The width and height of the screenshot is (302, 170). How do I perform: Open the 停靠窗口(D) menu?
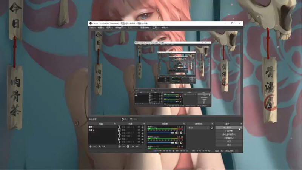120,28
